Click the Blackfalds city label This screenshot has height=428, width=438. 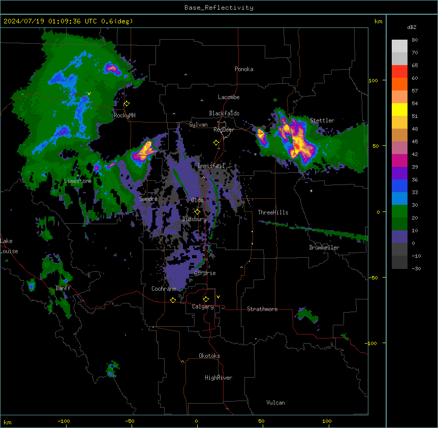(x=224, y=113)
